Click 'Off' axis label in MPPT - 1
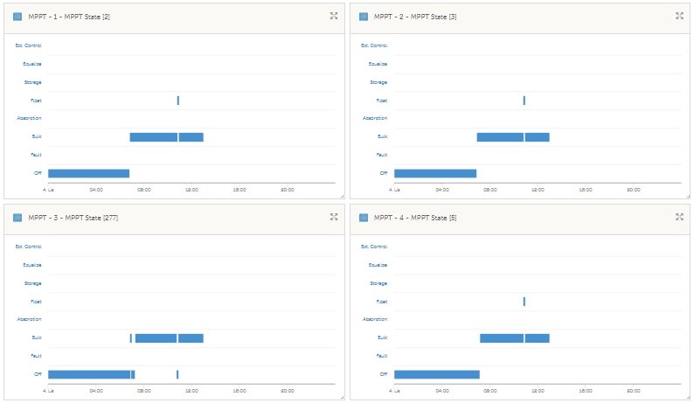 point(38,173)
